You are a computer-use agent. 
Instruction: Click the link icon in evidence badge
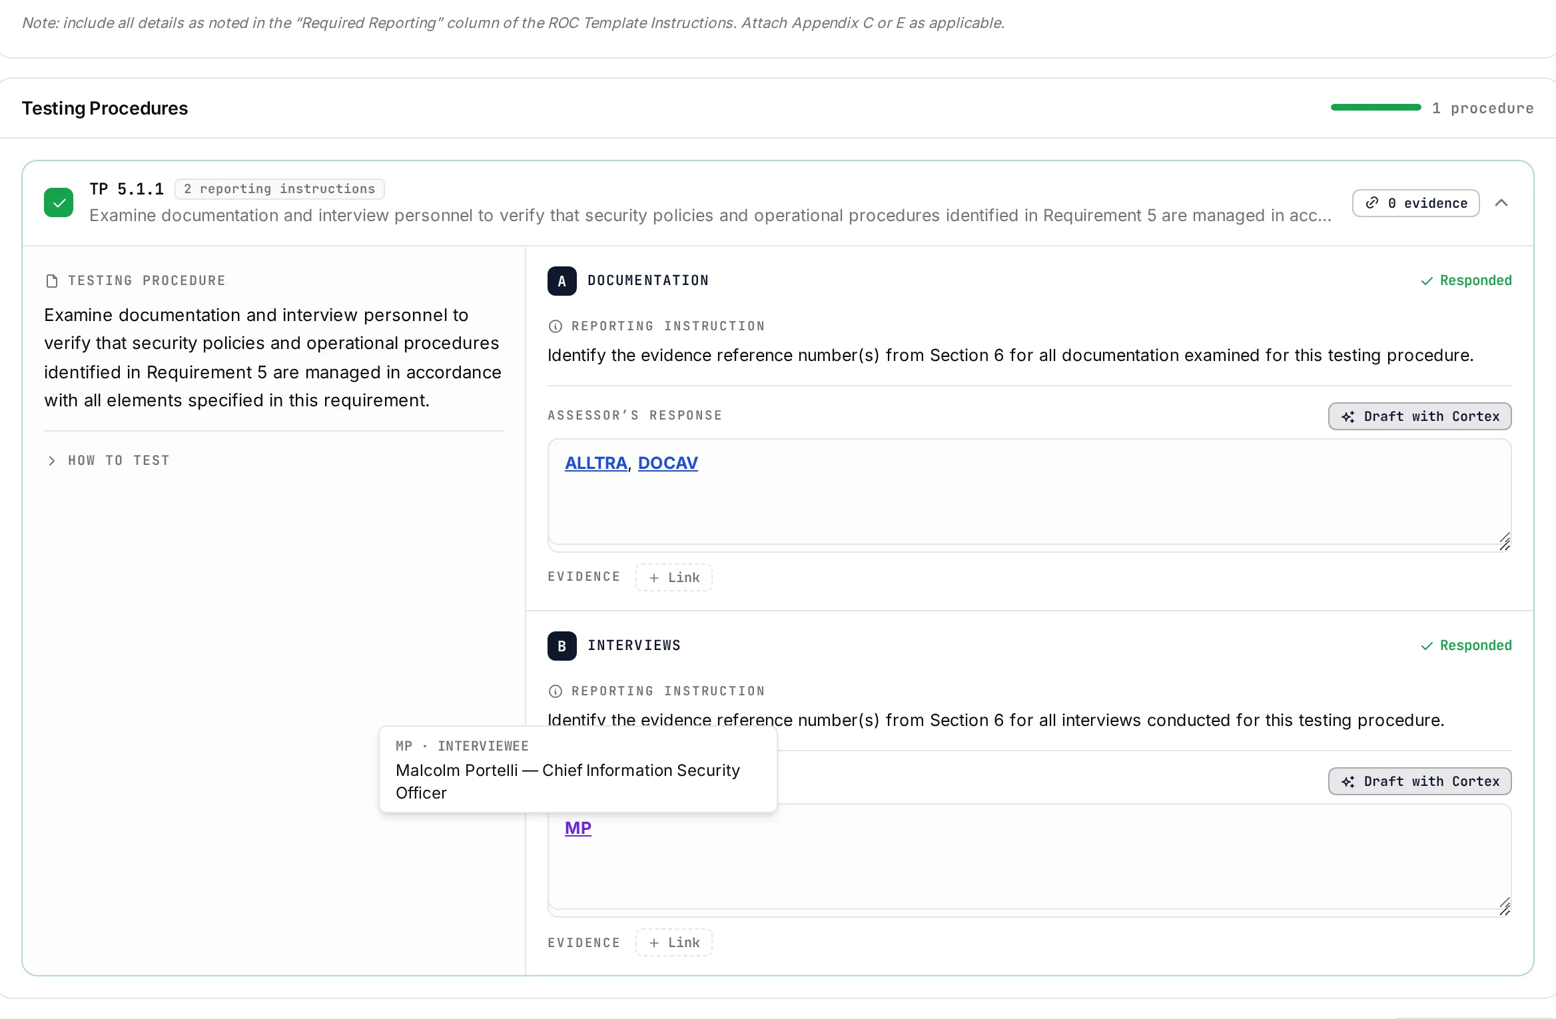(1372, 203)
